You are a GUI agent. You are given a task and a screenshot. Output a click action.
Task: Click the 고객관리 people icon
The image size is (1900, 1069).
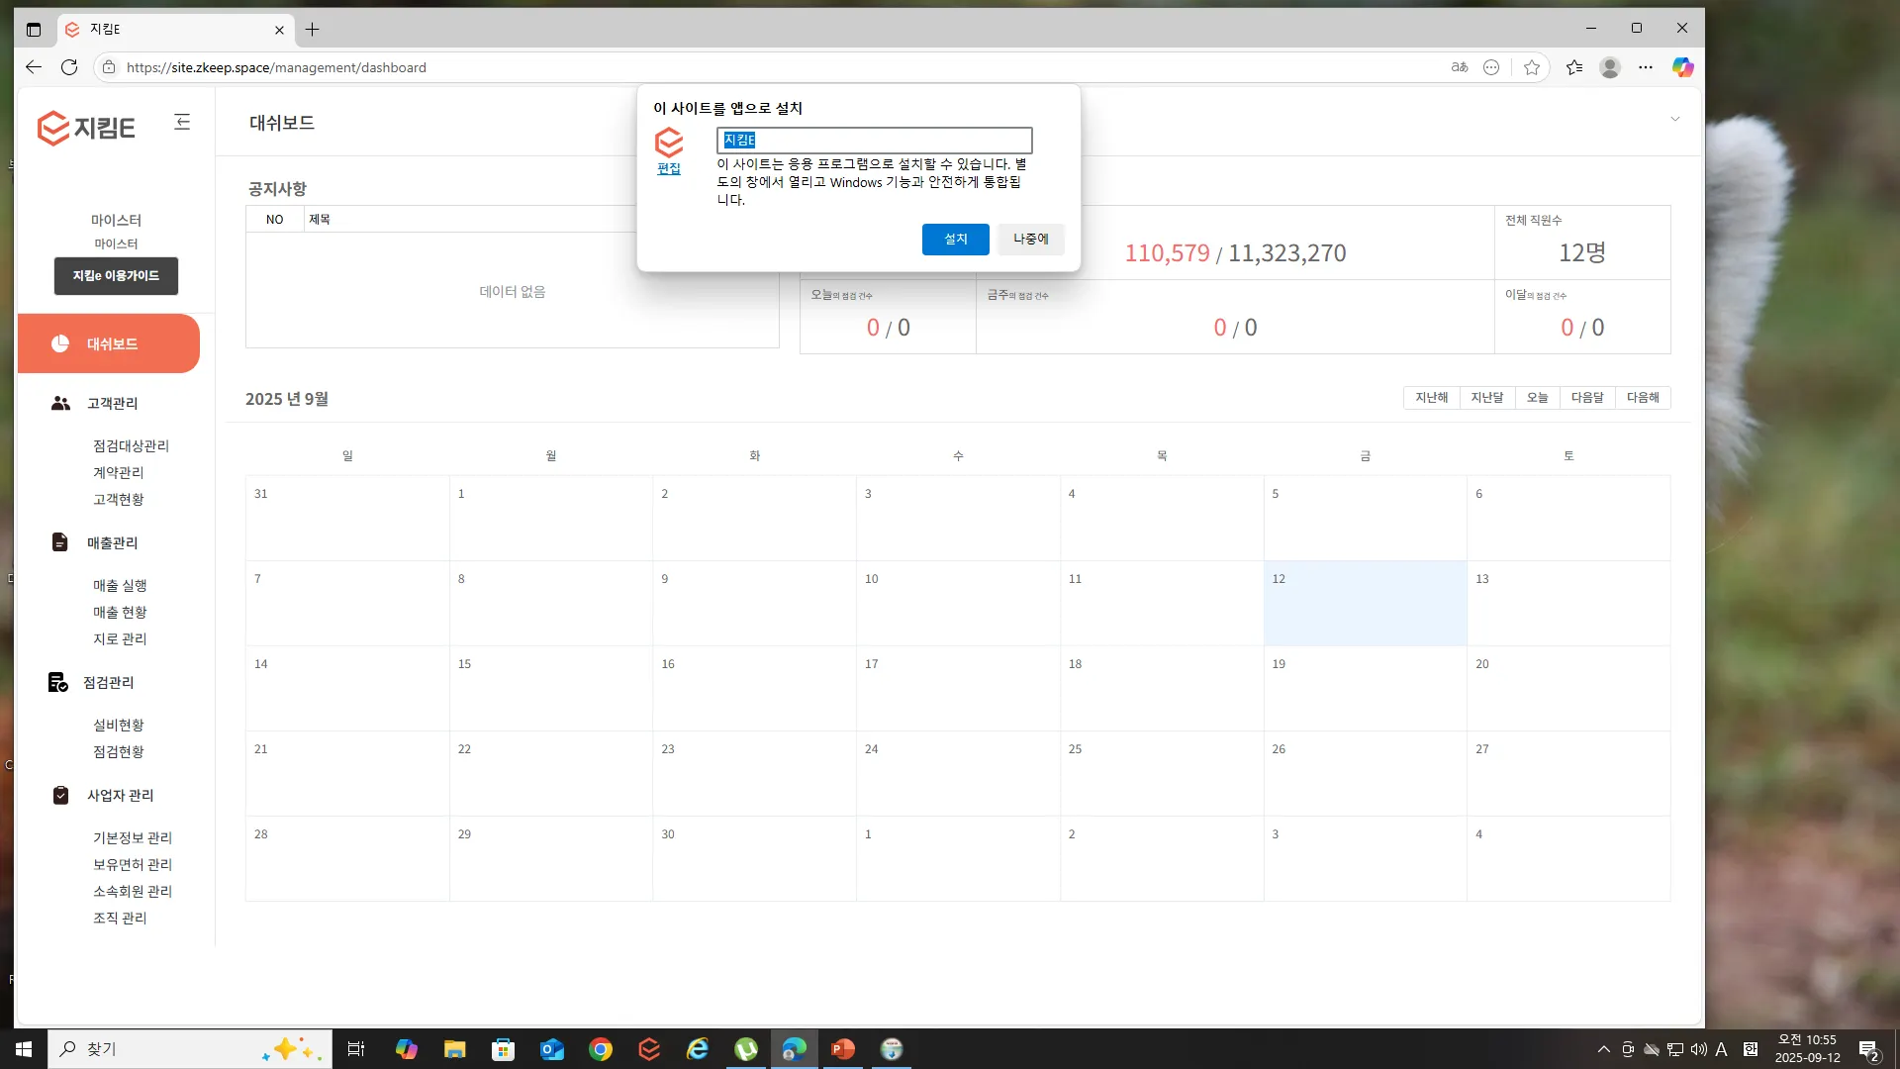[60, 403]
